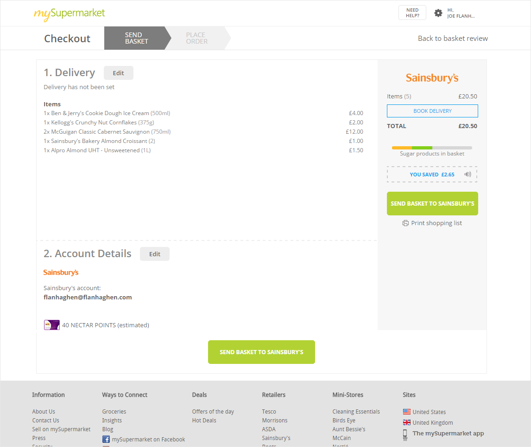Open Contact Us footer link

click(x=46, y=421)
